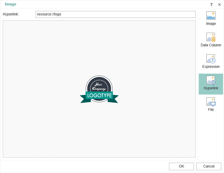Select the Data Column icon with cylinder
224x173 pixels.
pos(211,37)
